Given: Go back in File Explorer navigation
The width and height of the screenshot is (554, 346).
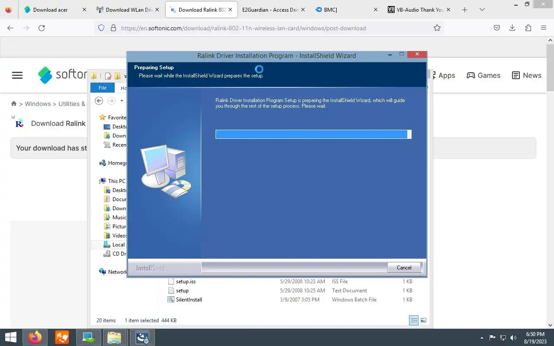Looking at the screenshot, I should pyautogui.click(x=99, y=101).
